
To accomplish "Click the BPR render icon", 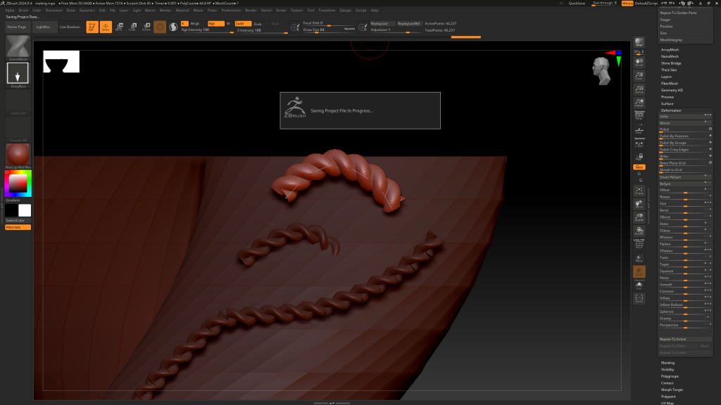I will [x=639, y=44].
